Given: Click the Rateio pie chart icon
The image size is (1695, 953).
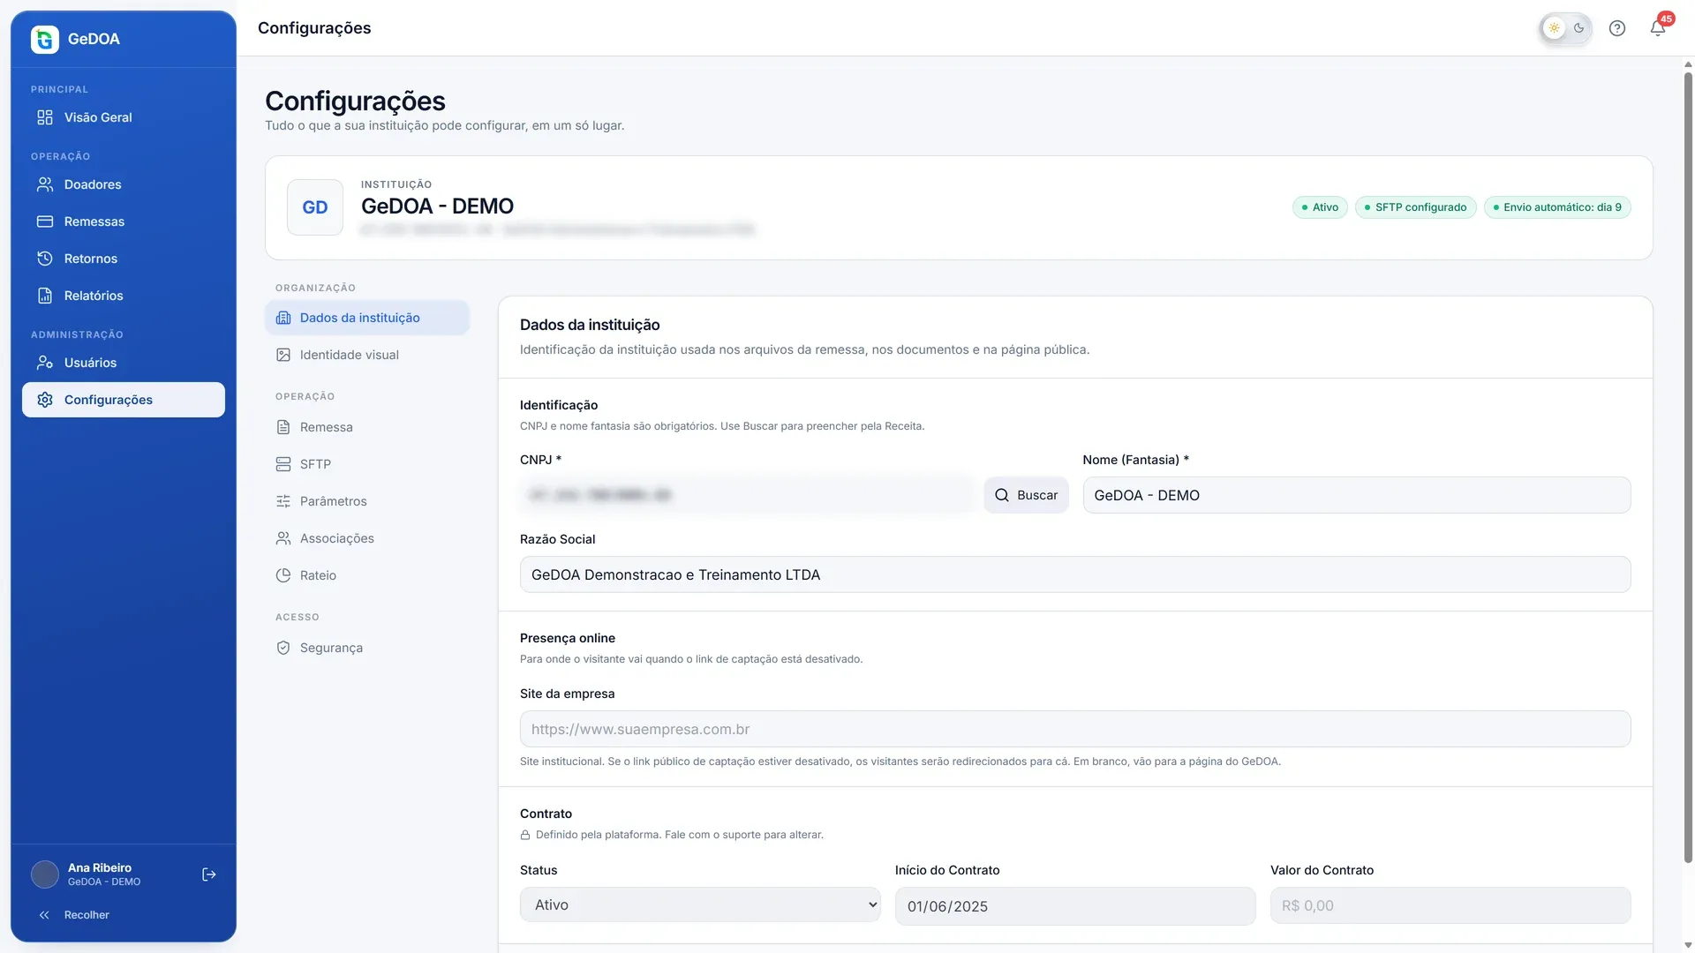Looking at the screenshot, I should [x=283, y=575].
